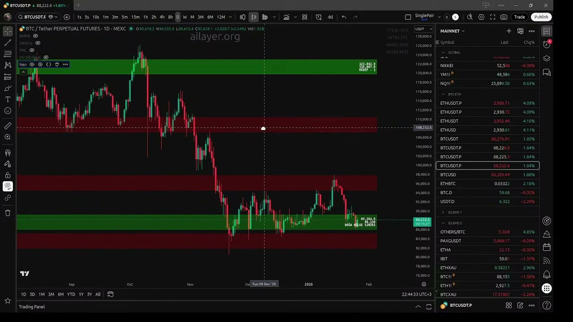Click the Publish button

tap(541, 17)
